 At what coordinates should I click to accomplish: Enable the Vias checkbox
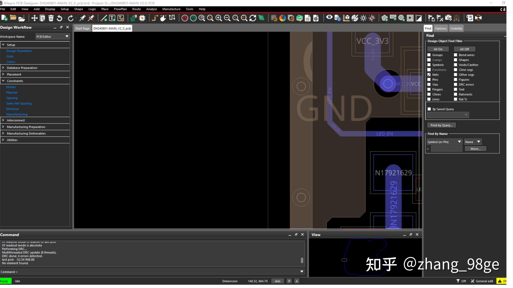point(429,85)
